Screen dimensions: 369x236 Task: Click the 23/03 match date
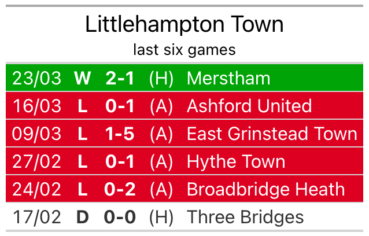36,78
